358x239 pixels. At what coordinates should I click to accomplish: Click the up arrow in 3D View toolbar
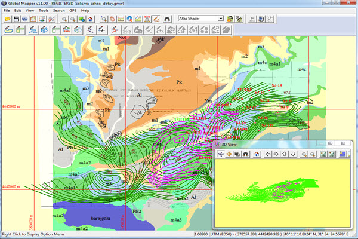point(285,154)
